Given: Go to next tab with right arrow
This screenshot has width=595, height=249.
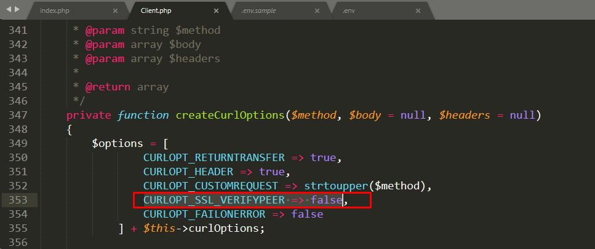Looking at the screenshot, I should tap(17, 9).
